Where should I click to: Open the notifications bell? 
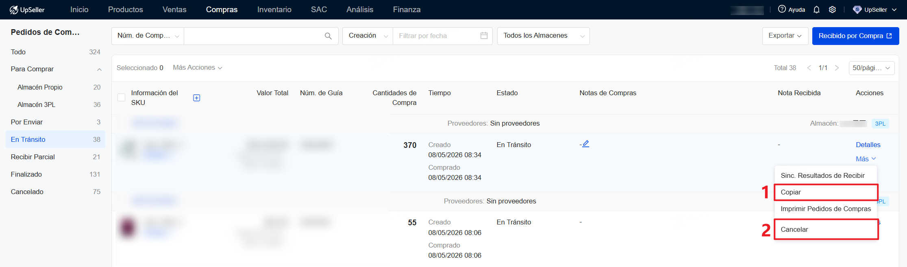[816, 10]
